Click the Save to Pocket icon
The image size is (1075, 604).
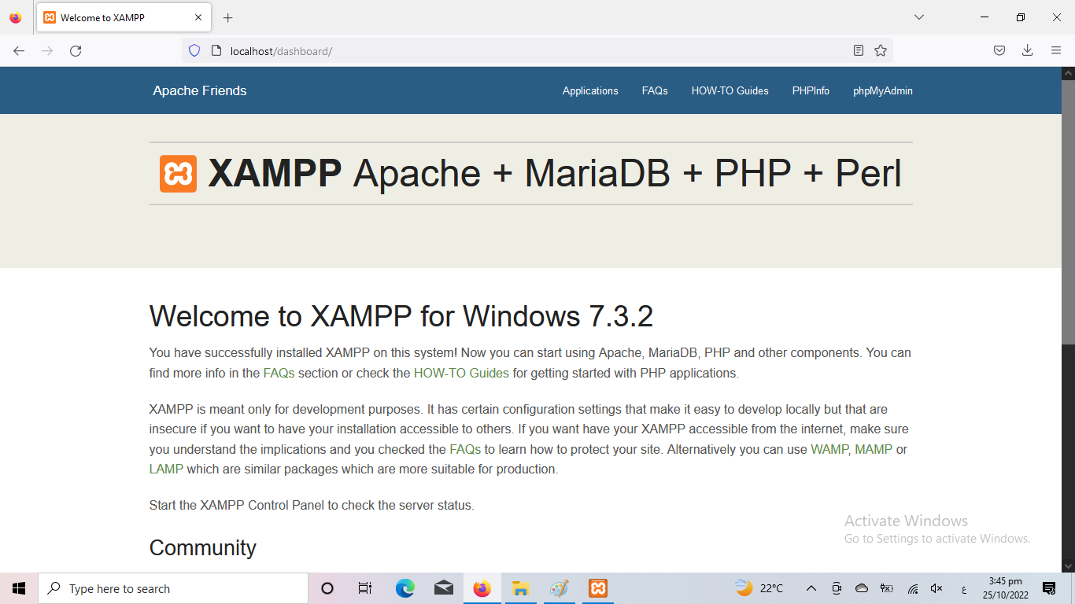pyautogui.click(x=999, y=51)
